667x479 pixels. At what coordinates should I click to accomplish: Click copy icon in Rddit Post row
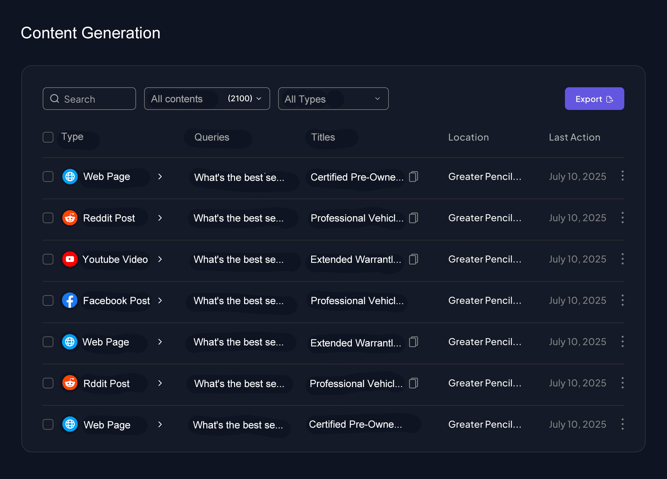(x=414, y=383)
